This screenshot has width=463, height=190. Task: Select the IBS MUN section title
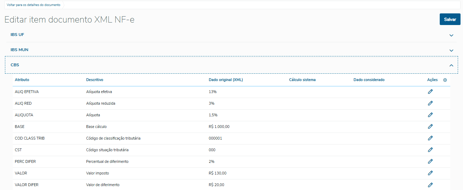pos(19,50)
